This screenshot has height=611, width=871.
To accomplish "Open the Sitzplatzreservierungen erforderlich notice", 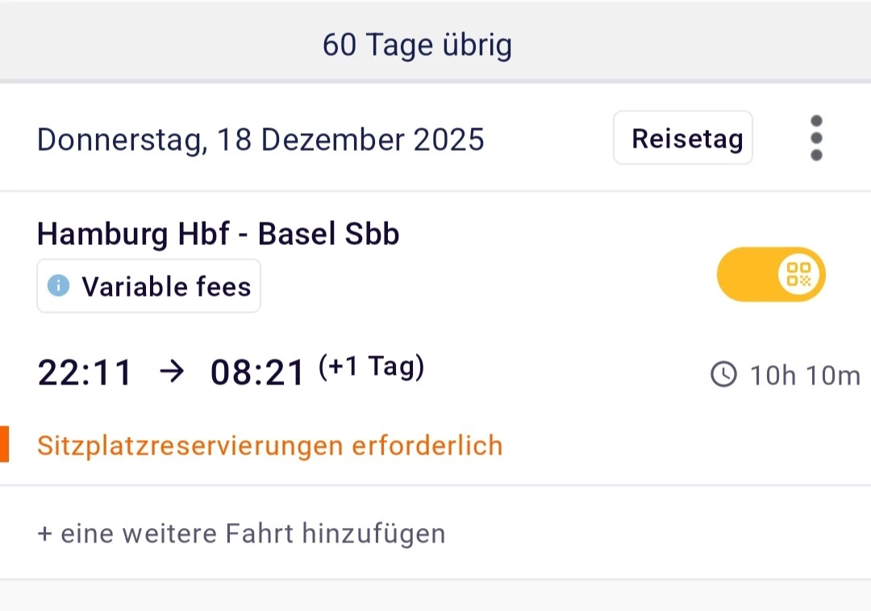I will click(269, 446).
